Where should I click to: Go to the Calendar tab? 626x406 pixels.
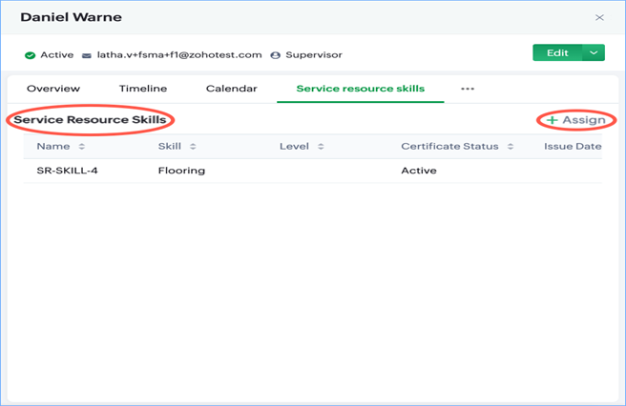(x=232, y=89)
